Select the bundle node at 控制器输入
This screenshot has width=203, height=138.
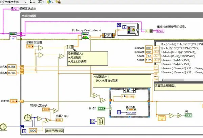tap(70, 47)
